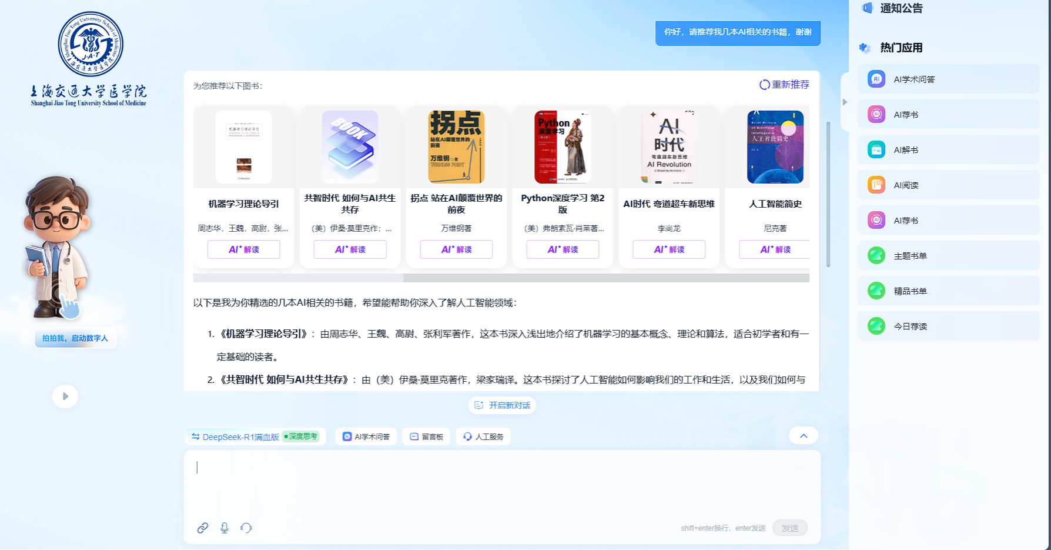This screenshot has width=1051, height=550.
Task: Click the 拐点 book cover thumbnail
Action: [x=456, y=147]
